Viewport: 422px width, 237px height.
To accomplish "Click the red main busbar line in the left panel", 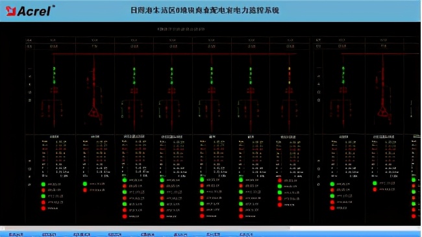I will point(175,54).
